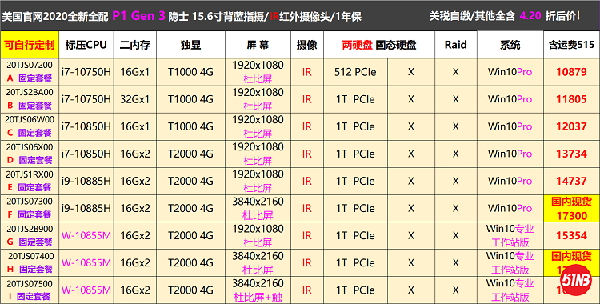Viewport: 600px width, 304px height.
Task: Select i9-10885H in the 20TJS1RX00 row
Action: pos(86,181)
